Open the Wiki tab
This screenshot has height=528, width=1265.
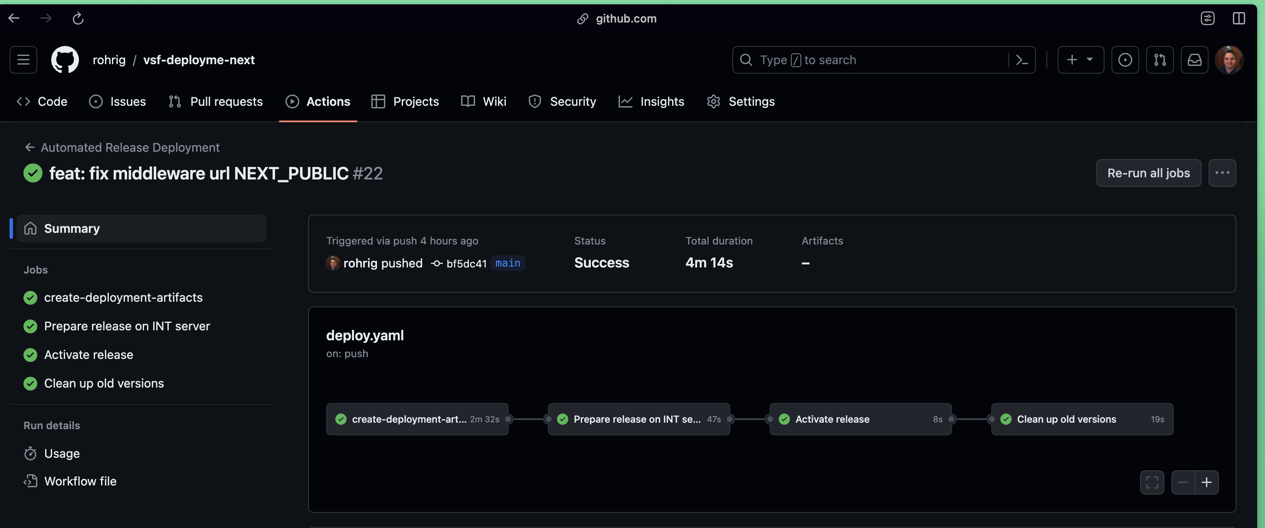tap(484, 101)
